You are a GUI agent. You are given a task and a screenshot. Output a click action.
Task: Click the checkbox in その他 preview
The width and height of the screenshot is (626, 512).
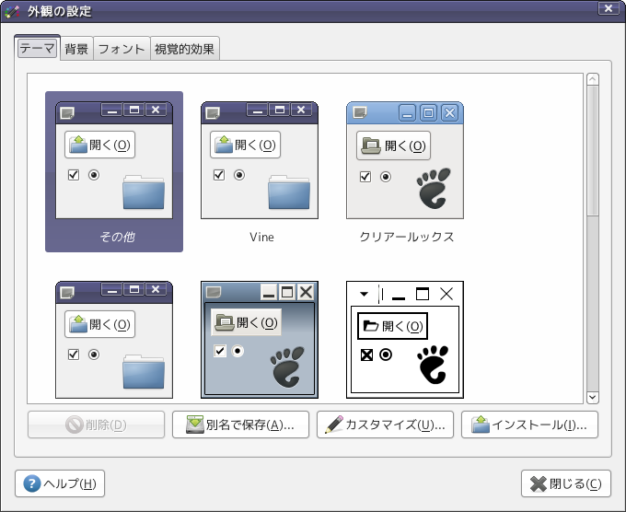[74, 175]
